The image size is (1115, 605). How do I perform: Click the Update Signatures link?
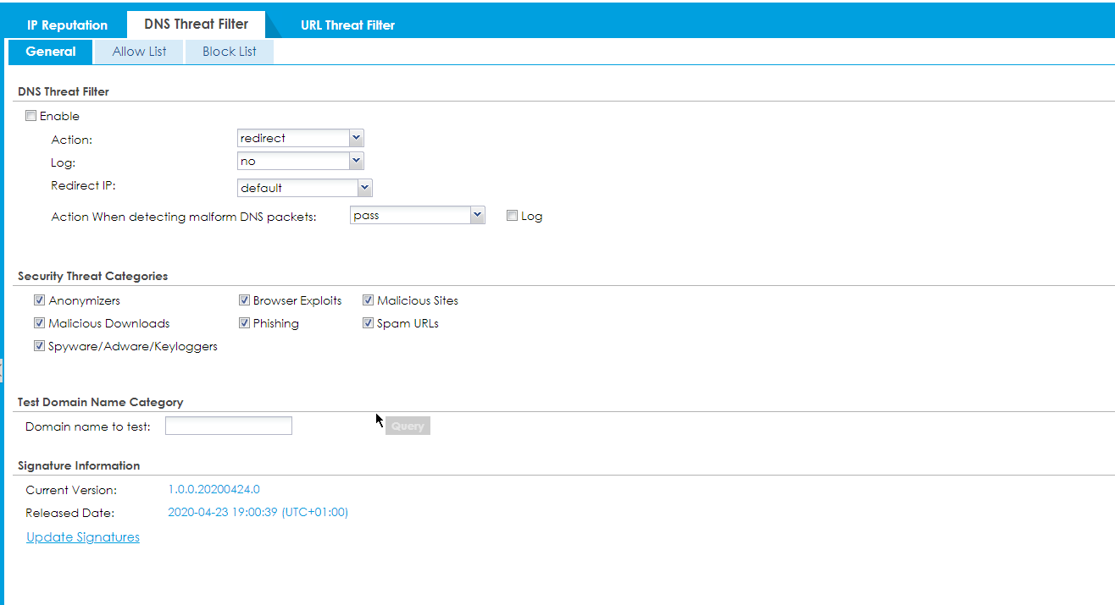pos(83,537)
